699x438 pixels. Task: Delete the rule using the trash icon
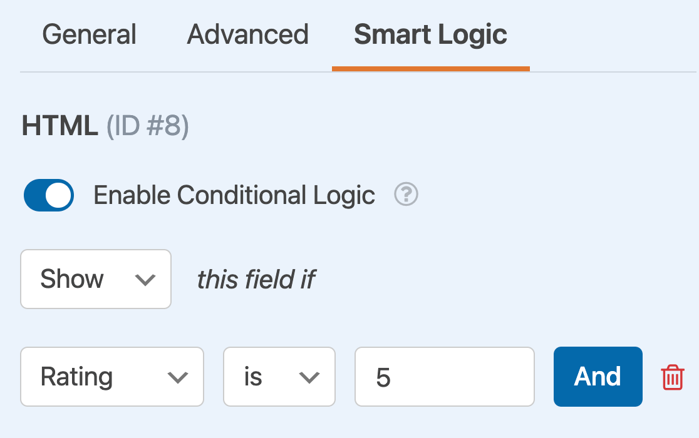(x=673, y=377)
